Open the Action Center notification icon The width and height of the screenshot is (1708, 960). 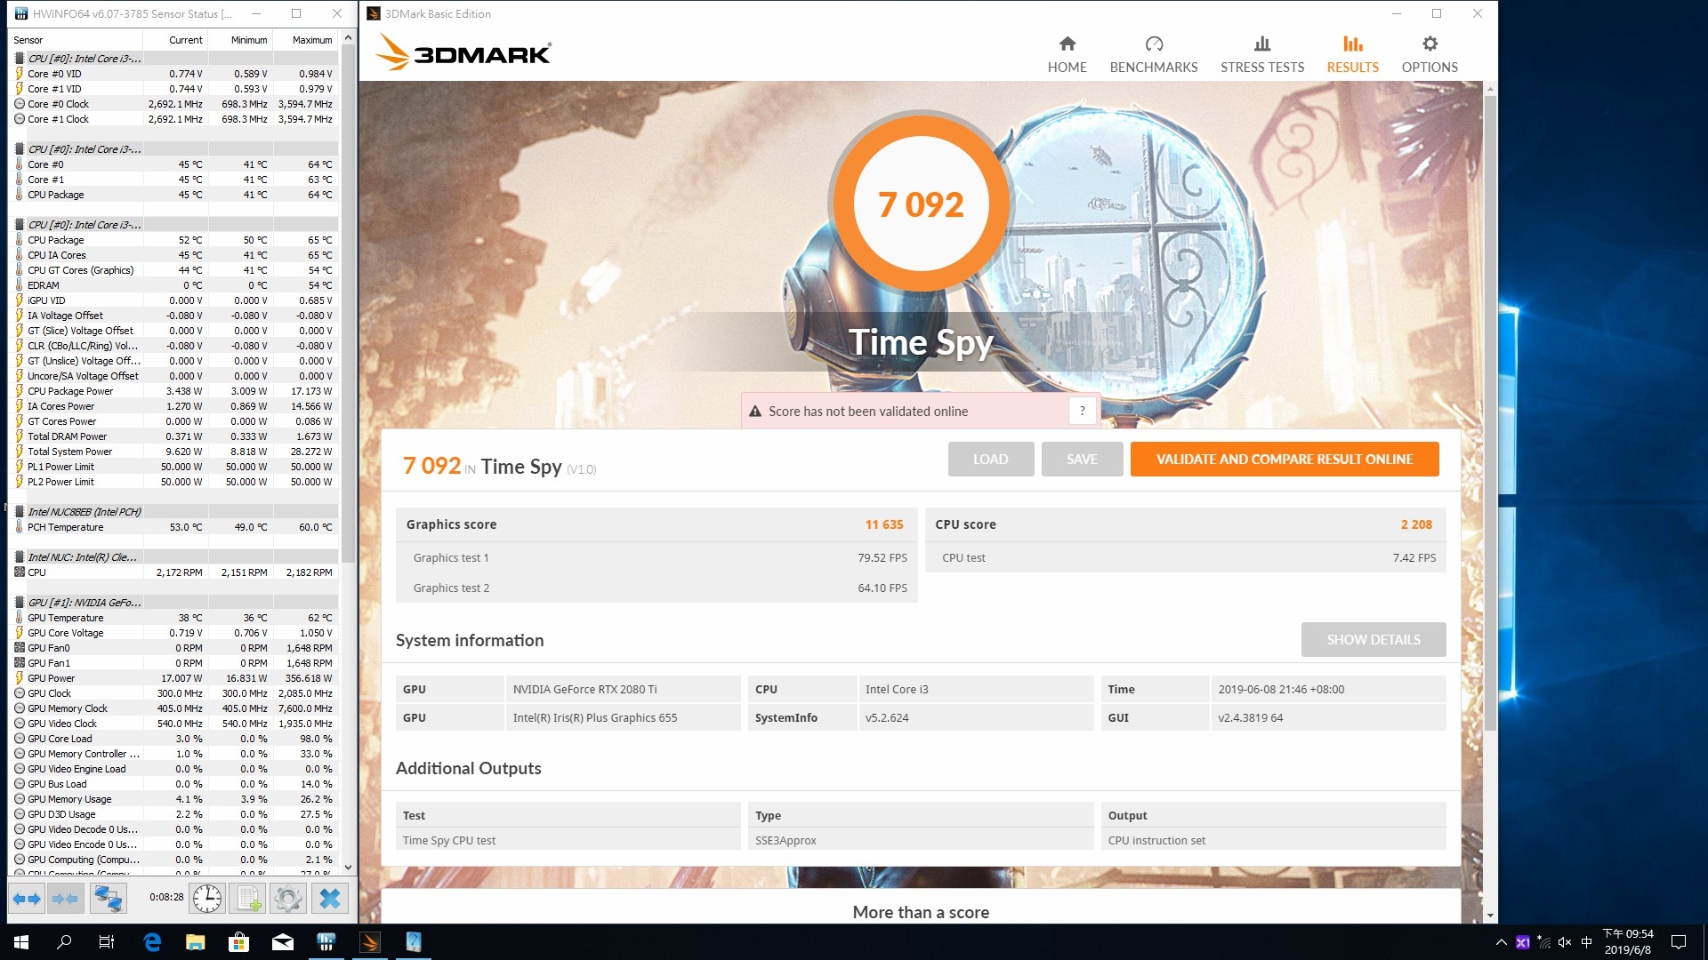(x=1679, y=942)
